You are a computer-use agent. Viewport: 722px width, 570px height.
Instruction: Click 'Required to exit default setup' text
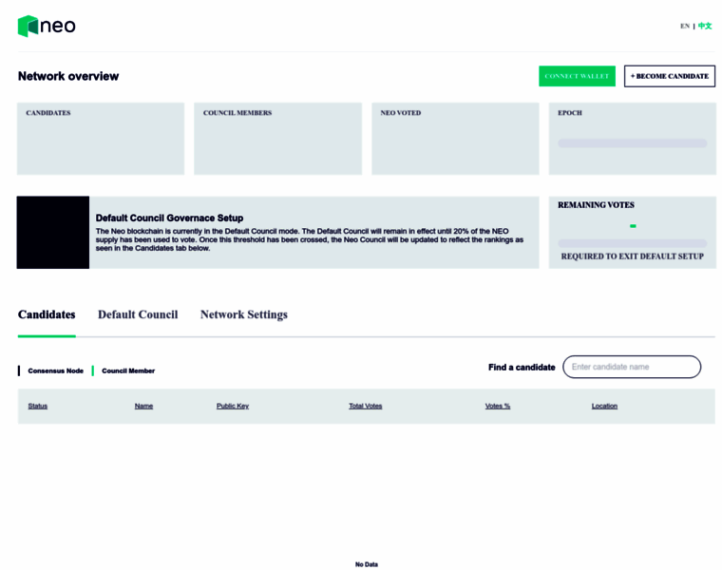[x=632, y=256]
